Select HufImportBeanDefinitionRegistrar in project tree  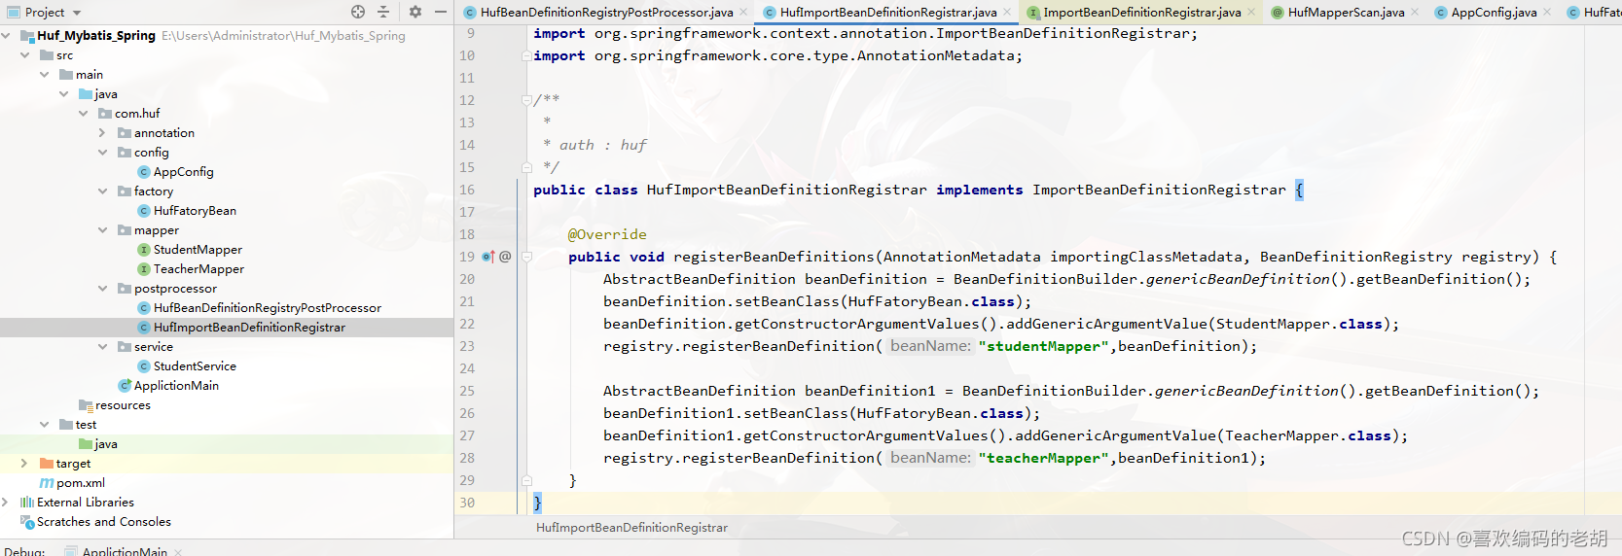249,328
